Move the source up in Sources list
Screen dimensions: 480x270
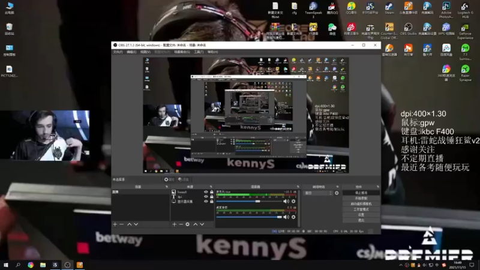(196, 224)
